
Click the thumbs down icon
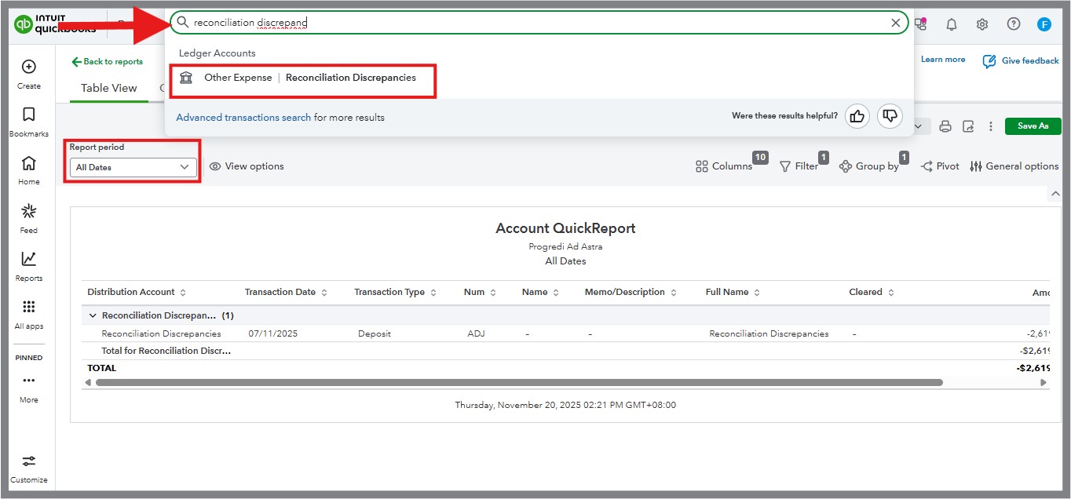(890, 116)
